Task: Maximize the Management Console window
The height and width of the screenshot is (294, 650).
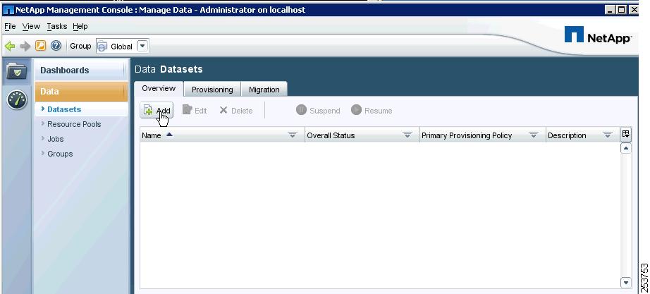Action: pos(621,10)
